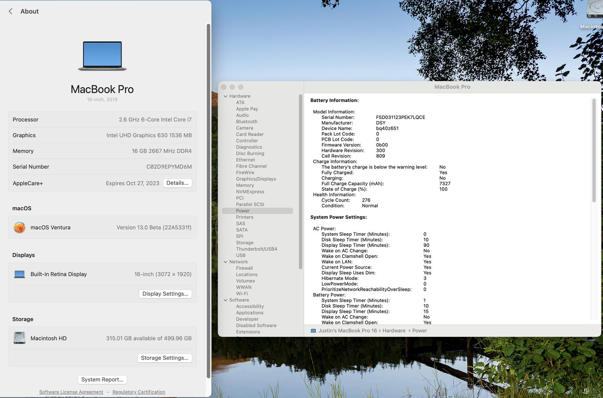
Task: Select Extensions under Software
Action: coord(248,332)
